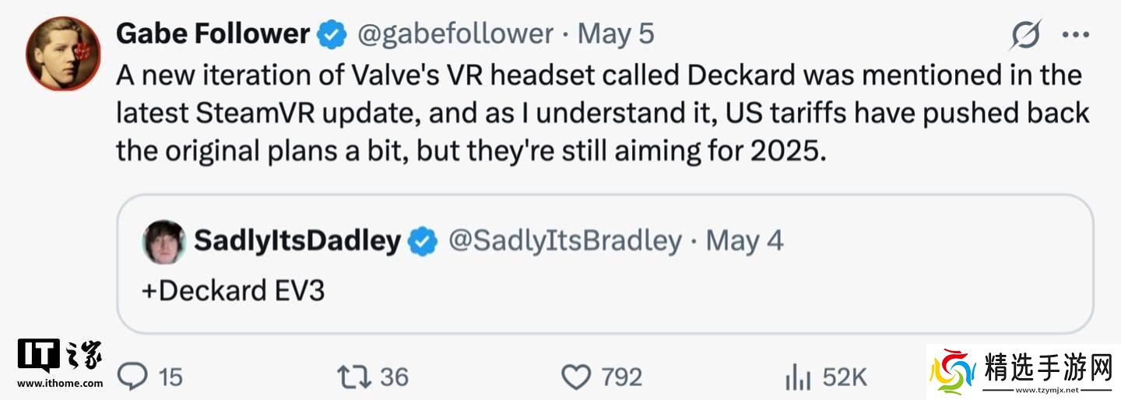
Task: Click the tweet text about Deckard headset
Action: click(x=599, y=113)
